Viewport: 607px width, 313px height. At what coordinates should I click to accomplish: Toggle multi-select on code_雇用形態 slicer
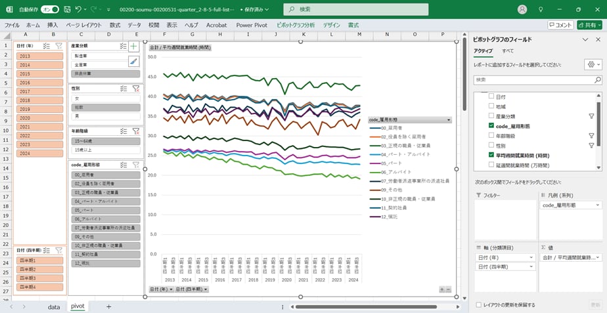(x=124, y=165)
